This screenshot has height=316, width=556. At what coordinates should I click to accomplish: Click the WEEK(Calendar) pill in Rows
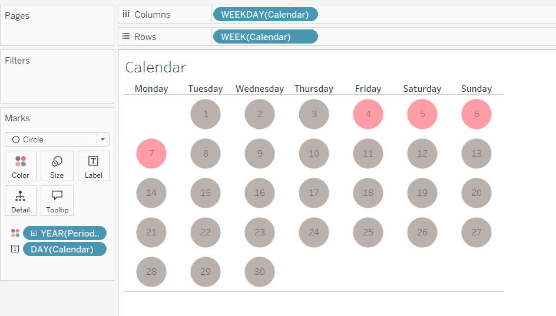[264, 36]
